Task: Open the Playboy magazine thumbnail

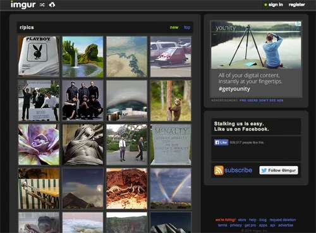Action: click(39, 56)
